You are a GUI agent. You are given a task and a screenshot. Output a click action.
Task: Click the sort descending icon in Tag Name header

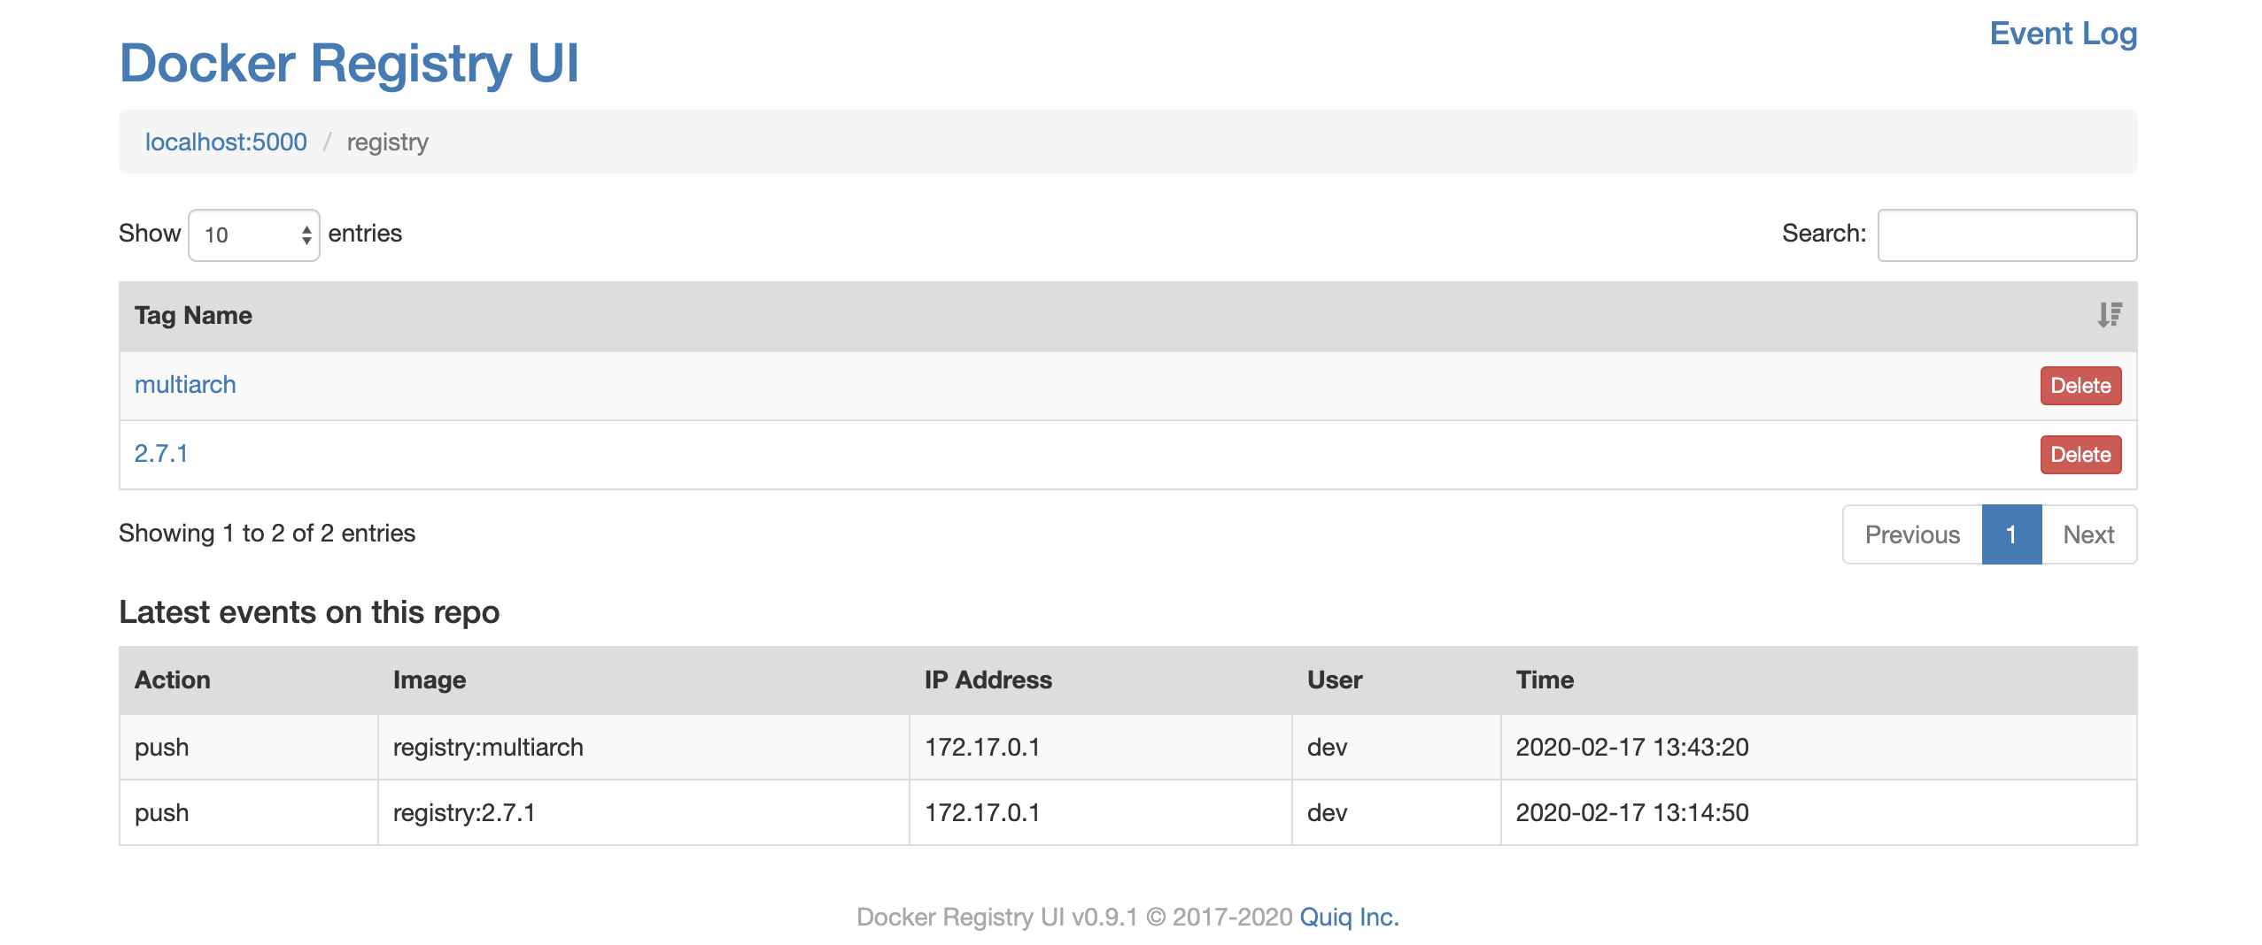(2109, 315)
